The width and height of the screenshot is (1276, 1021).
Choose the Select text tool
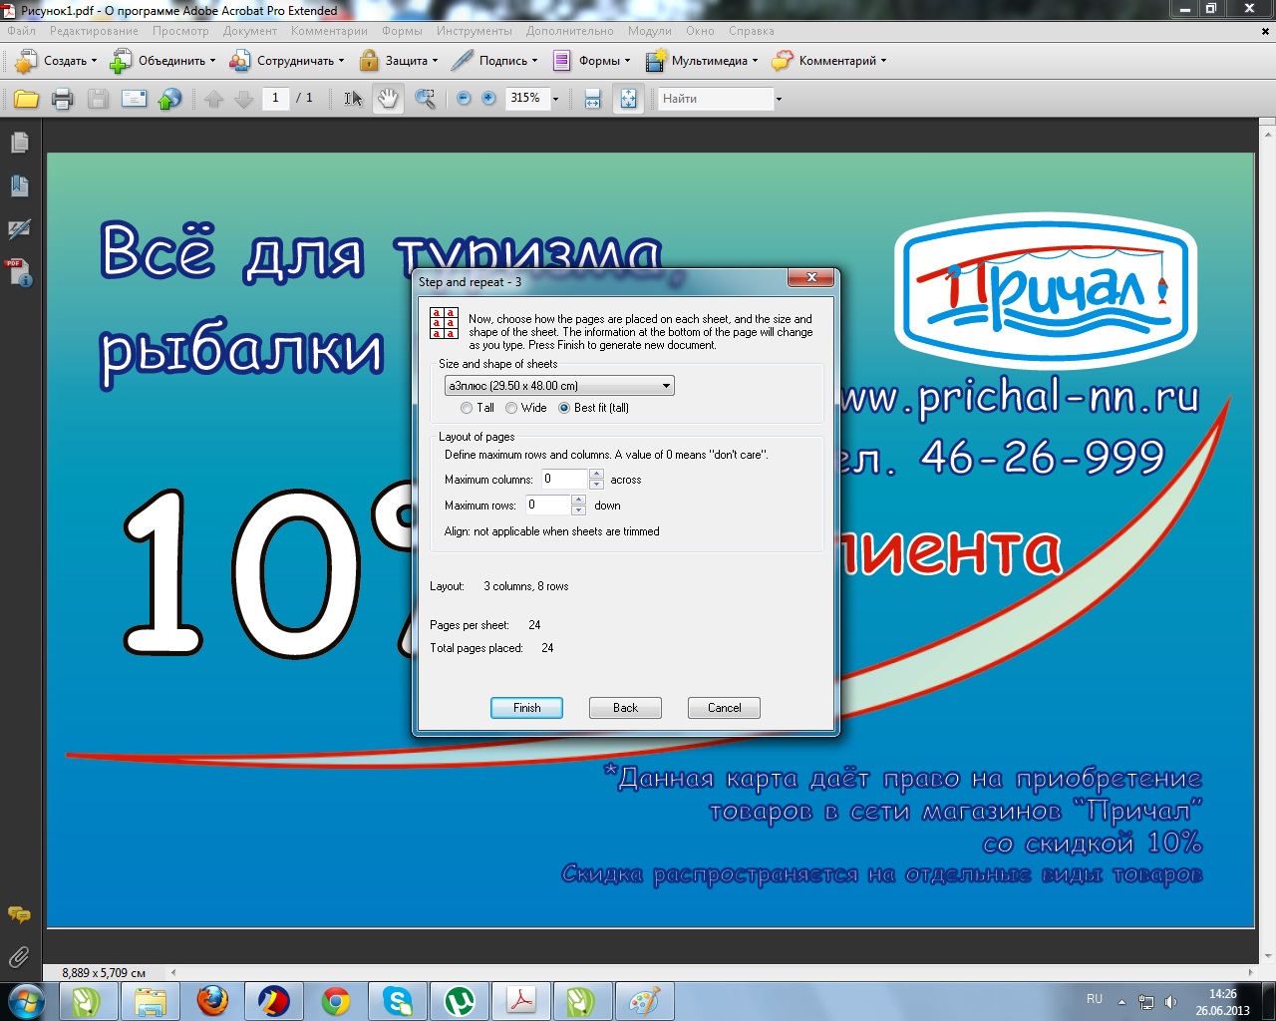tap(353, 99)
